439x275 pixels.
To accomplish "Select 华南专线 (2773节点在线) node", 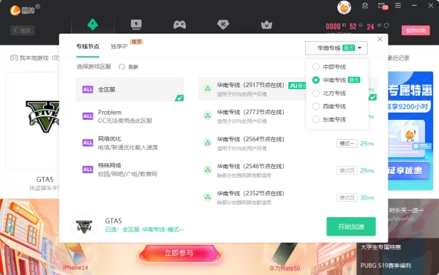I will click(x=288, y=116).
